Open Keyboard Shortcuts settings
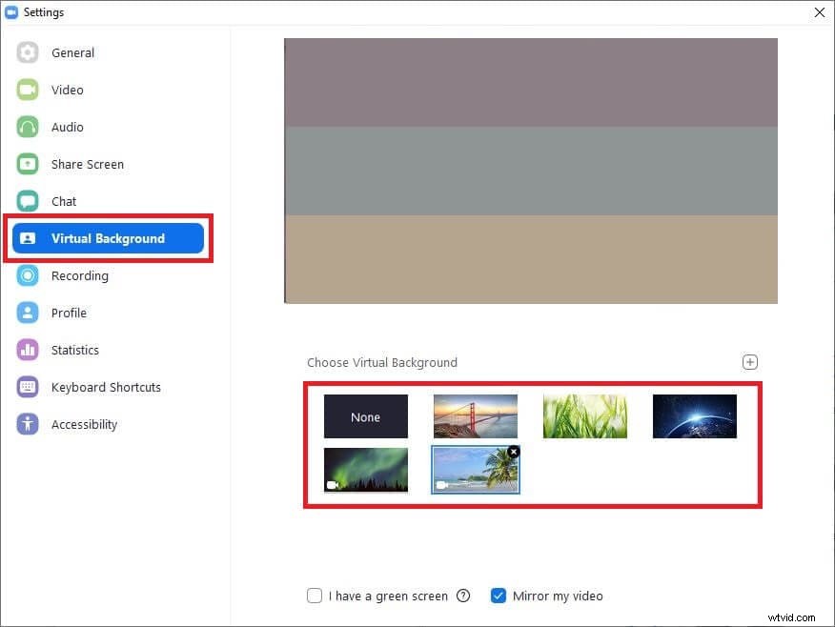The width and height of the screenshot is (835, 627). click(105, 387)
